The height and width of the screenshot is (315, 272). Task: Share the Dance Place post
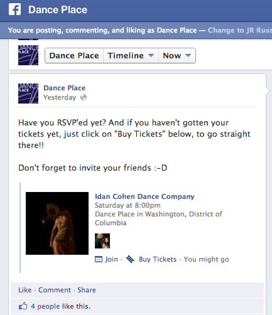[x=87, y=290]
